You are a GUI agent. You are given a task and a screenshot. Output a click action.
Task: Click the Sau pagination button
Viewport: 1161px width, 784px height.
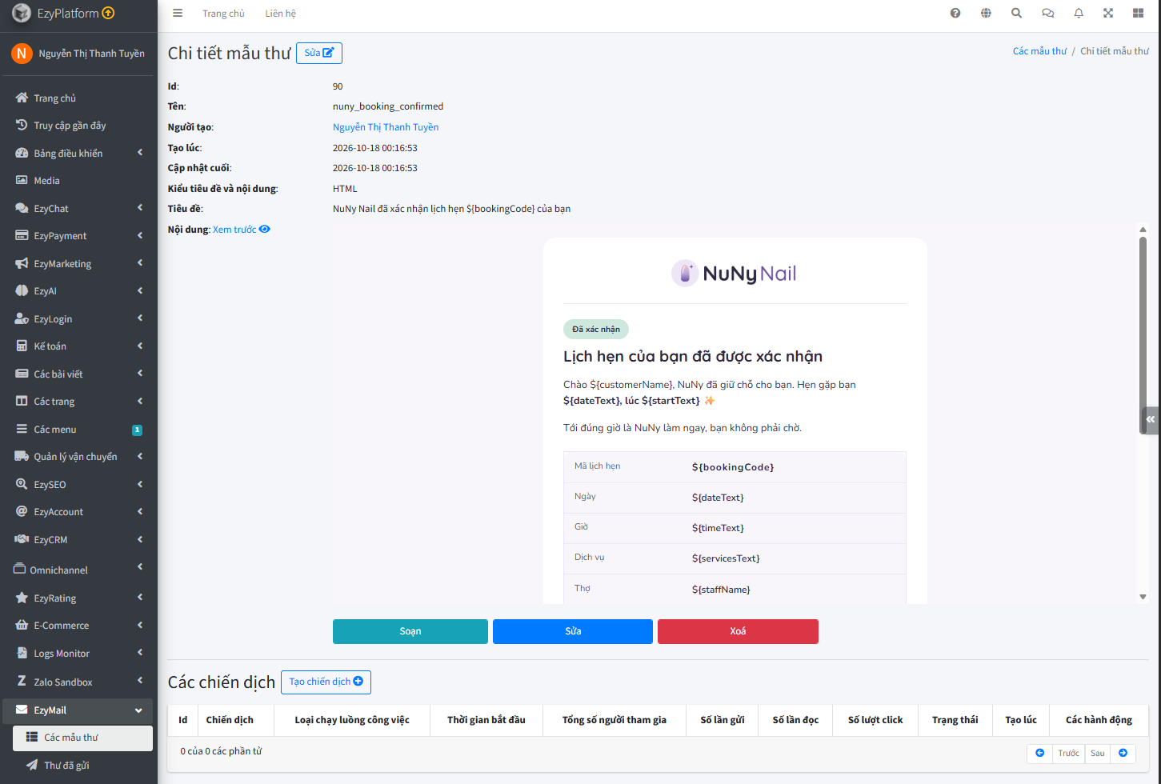coord(1098,753)
